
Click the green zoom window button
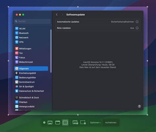coord(23,15)
